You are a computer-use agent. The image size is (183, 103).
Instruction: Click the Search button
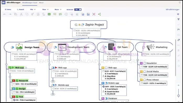pos(20,9)
